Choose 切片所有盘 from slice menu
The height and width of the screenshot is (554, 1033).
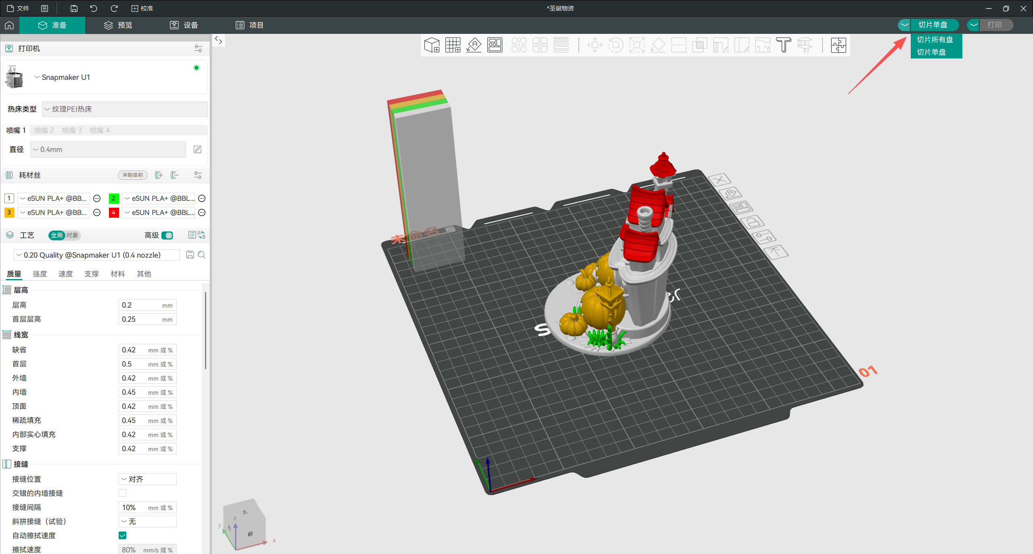click(935, 40)
